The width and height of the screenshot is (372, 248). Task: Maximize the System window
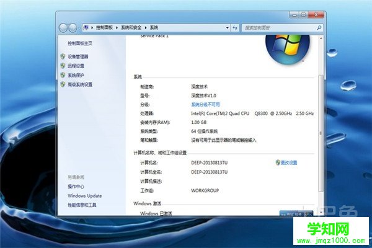pos(303,15)
